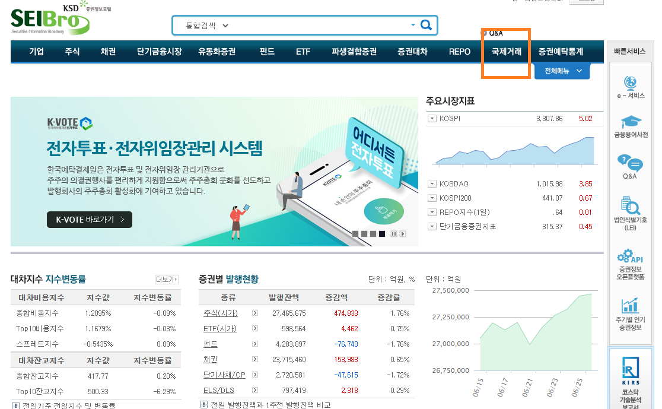This screenshot has width=662, height=409.
Task: Click the 스프레드지수 row label
Action: point(37,344)
